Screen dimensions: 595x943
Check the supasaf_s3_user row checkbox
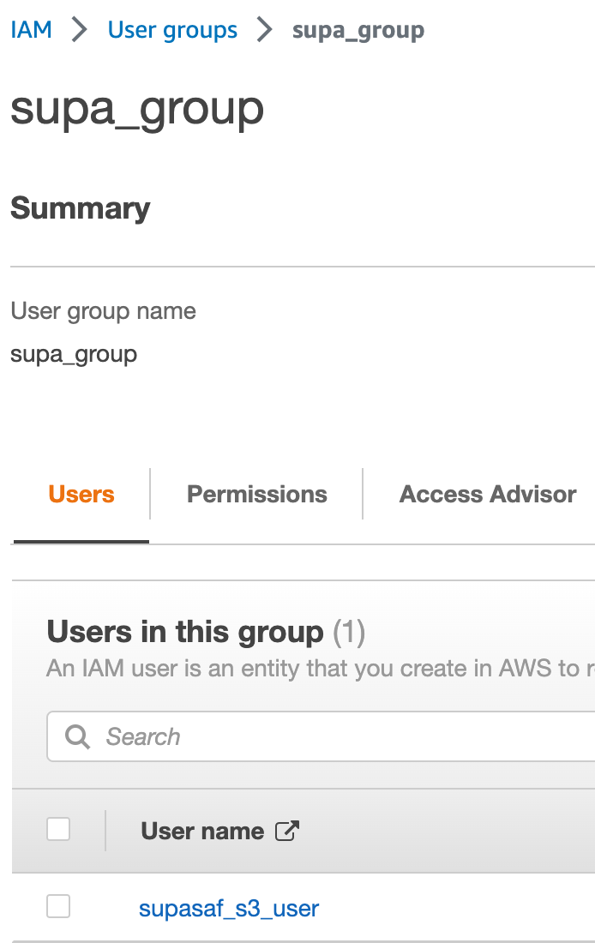pyautogui.click(x=58, y=906)
